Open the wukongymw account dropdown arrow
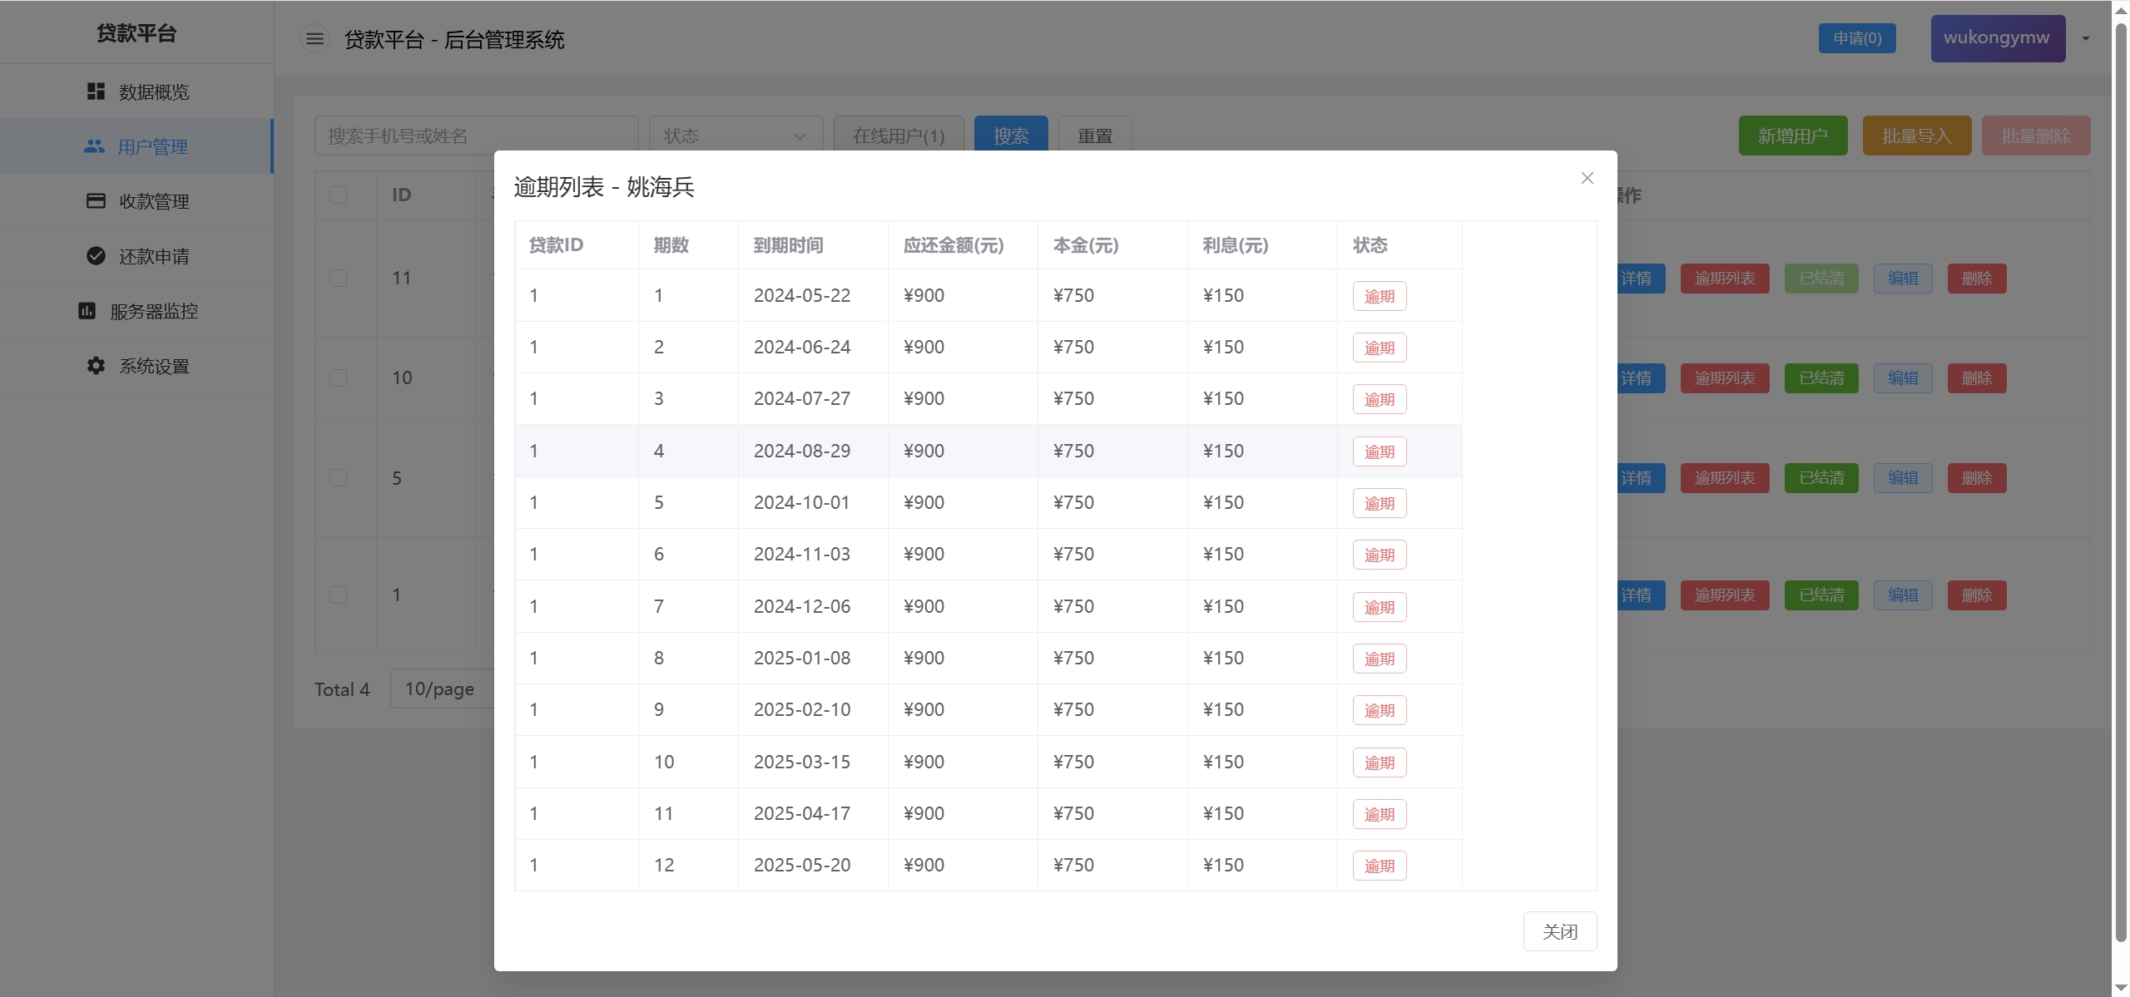The image size is (2130, 997). (2085, 38)
